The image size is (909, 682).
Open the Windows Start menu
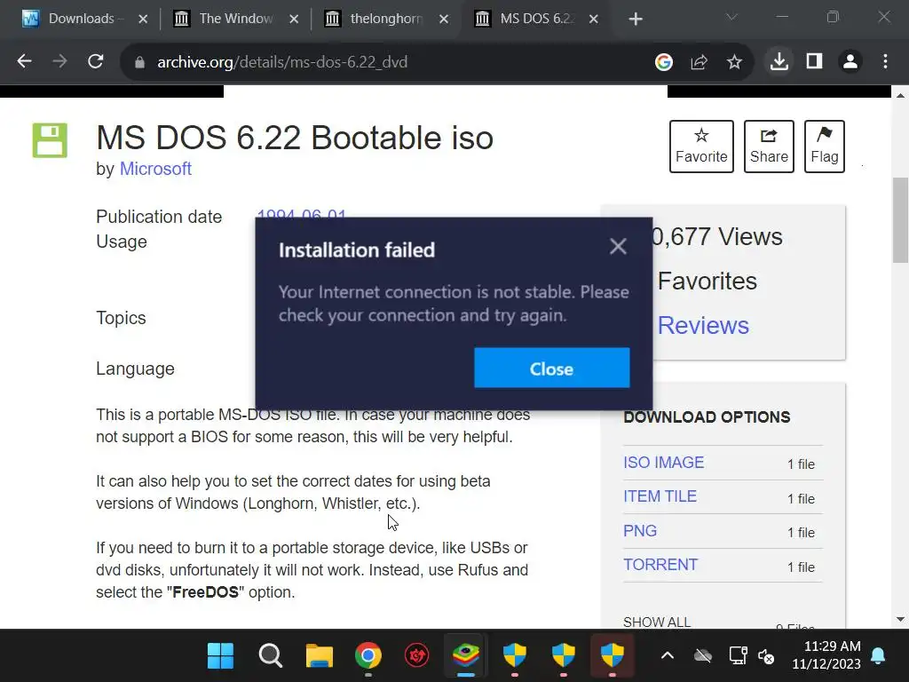tap(220, 656)
